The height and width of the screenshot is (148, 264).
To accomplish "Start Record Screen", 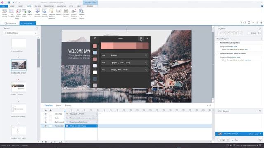I will click(x=74, y=13).
